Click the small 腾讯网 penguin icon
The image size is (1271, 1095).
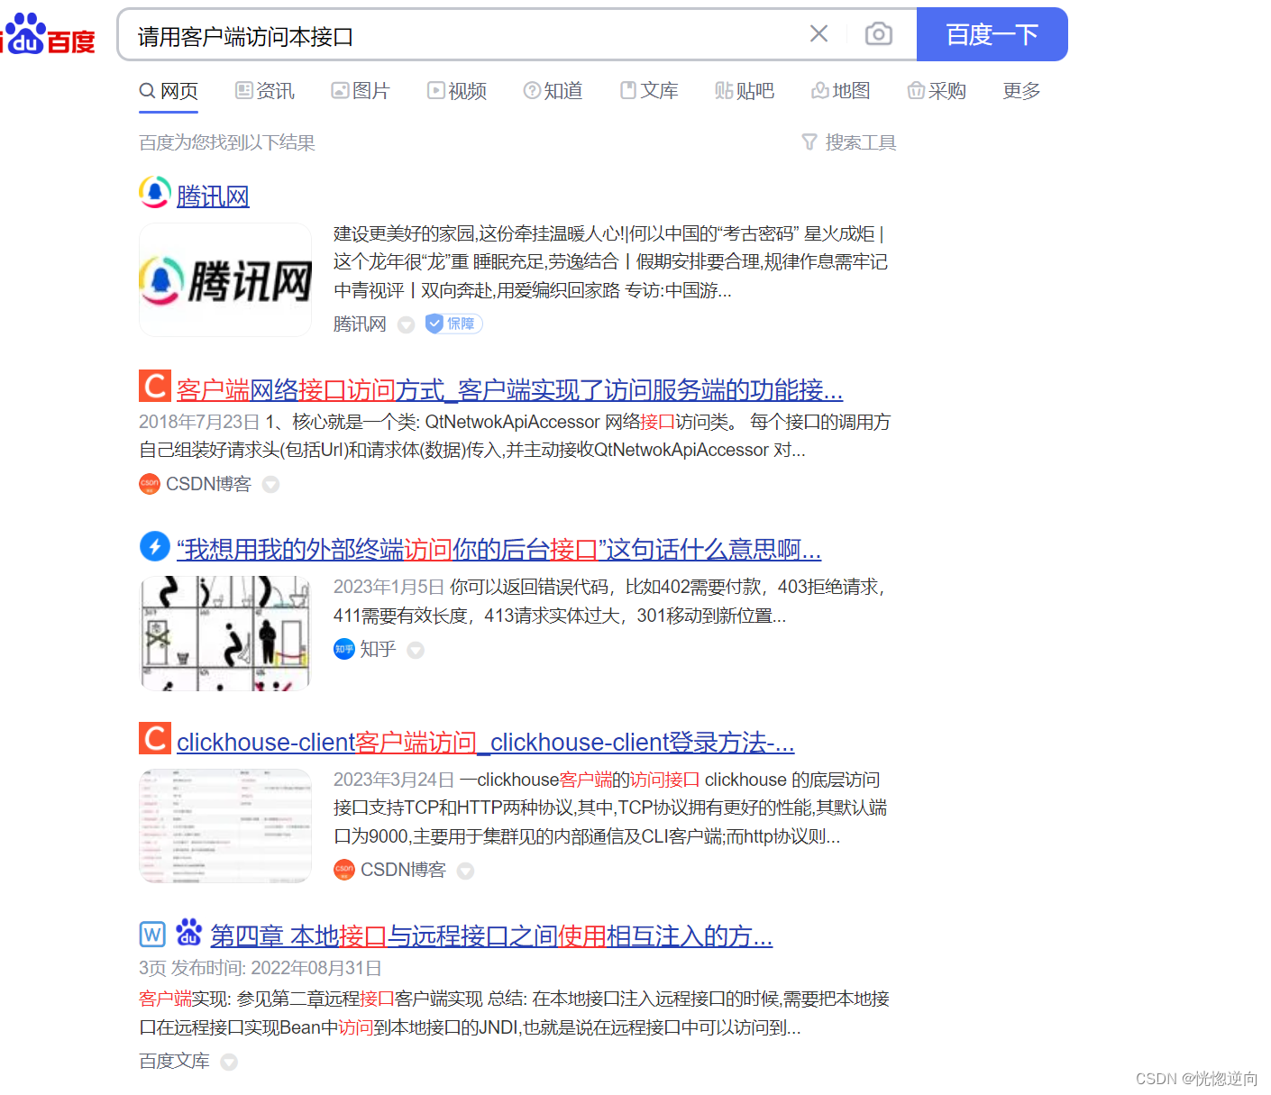(x=155, y=192)
